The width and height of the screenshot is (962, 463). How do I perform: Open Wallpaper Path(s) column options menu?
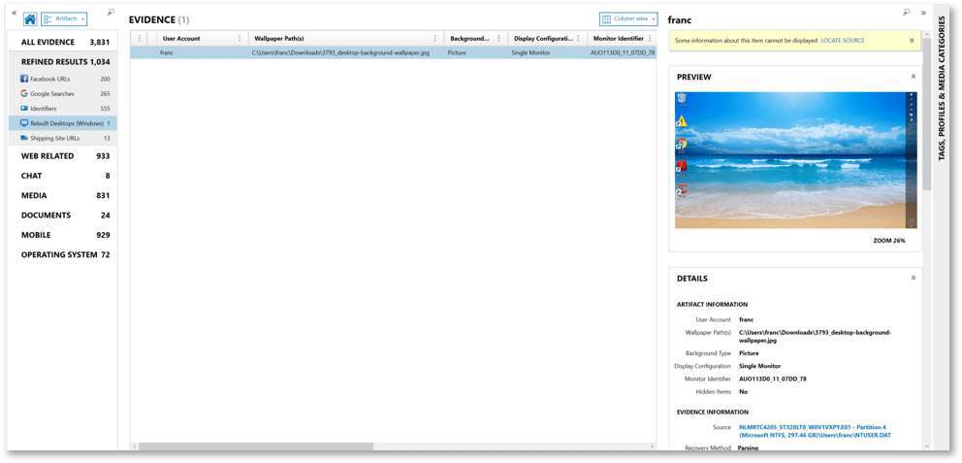tap(434, 39)
